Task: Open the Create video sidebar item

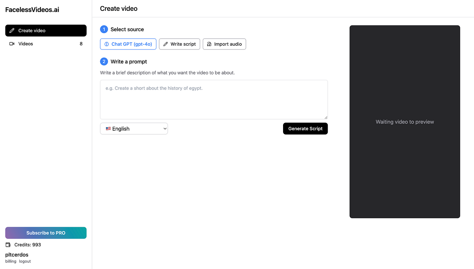Action: pos(46,30)
